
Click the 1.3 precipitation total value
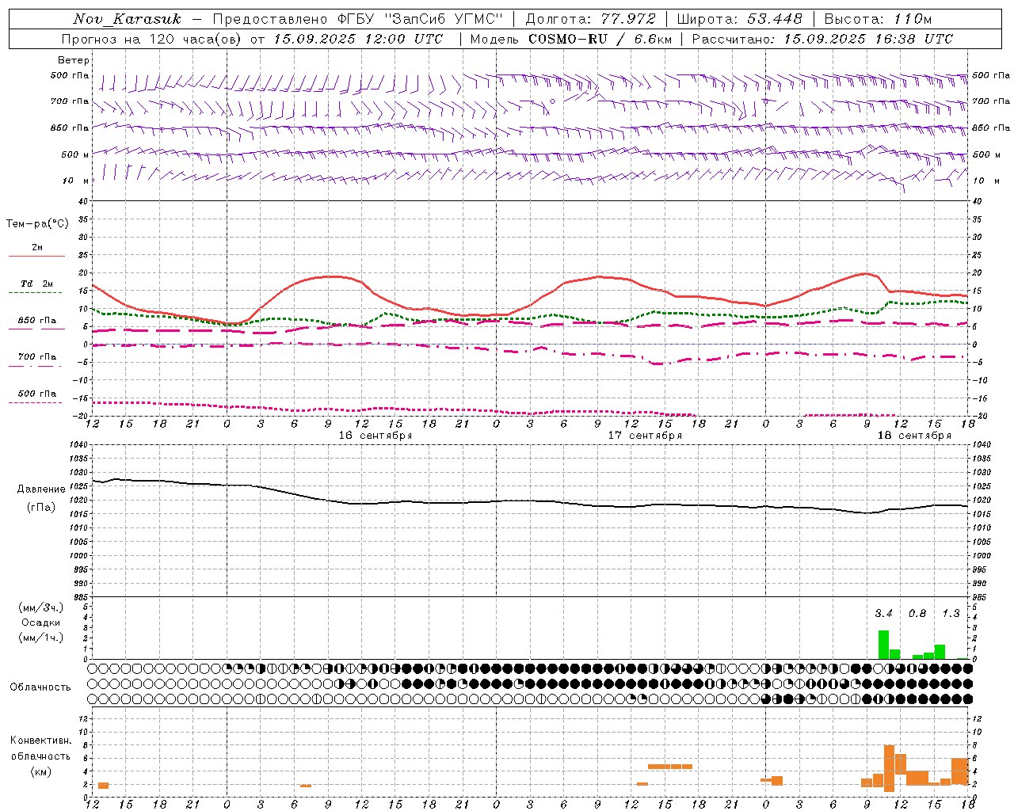pos(951,613)
